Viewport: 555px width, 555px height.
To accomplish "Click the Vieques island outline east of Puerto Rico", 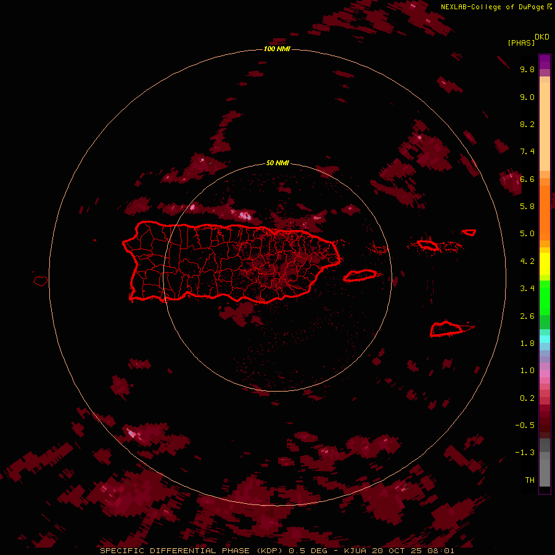I will (360, 276).
